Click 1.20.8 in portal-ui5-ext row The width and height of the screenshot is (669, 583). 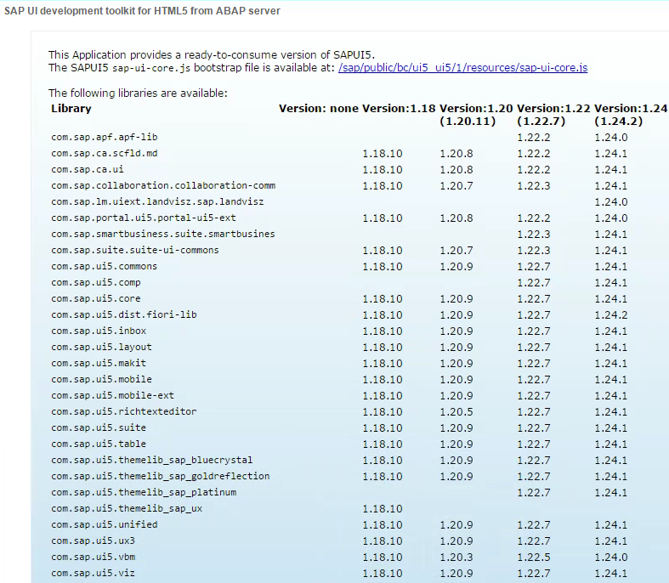point(456,218)
